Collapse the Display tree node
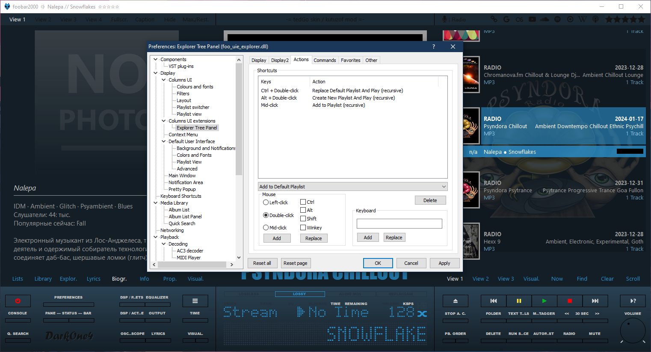Screen dimensions: 651x352 pos(156,73)
